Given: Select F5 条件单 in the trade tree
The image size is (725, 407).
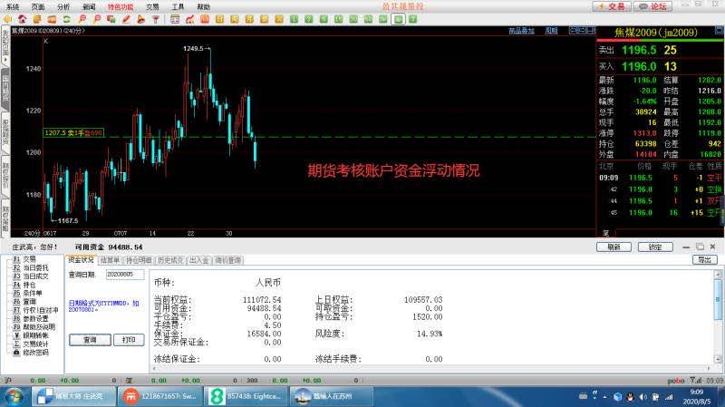Looking at the screenshot, I should tap(27, 293).
